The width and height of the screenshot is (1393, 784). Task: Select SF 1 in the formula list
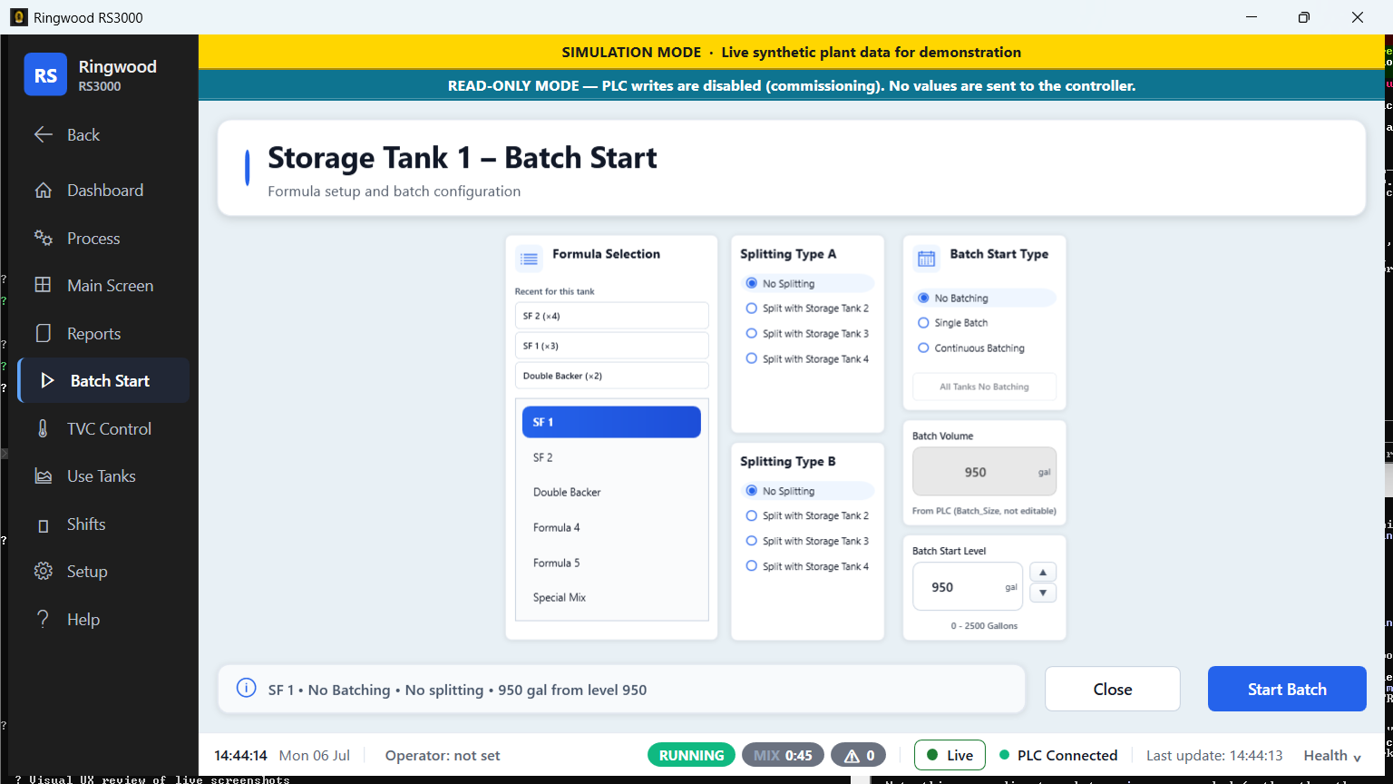pyautogui.click(x=611, y=422)
